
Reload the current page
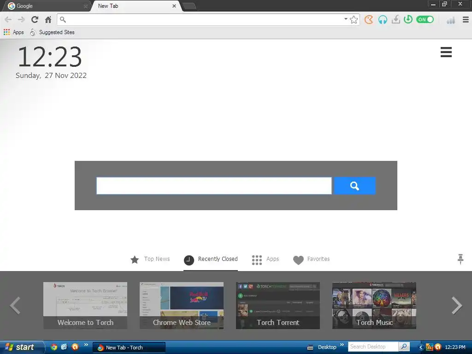pos(35,19)
